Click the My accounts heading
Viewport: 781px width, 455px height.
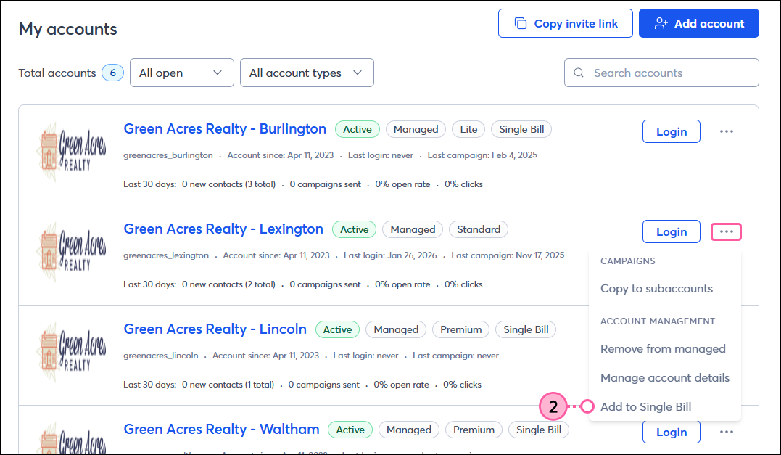click(67, 29)
